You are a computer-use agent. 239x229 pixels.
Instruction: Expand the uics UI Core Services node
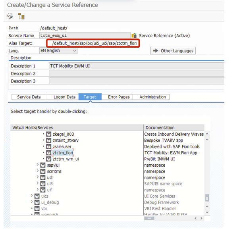(32, 196)
